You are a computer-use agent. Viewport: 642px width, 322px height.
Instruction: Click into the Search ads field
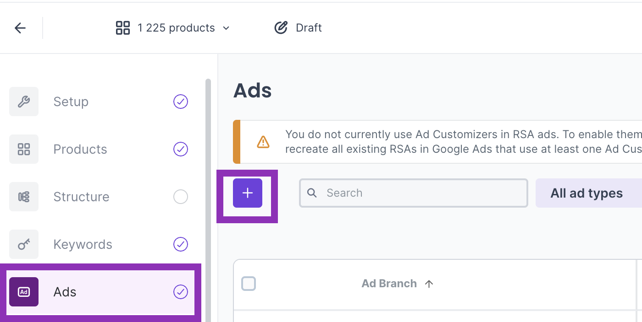pyautogui.click(x=422, y=193)
